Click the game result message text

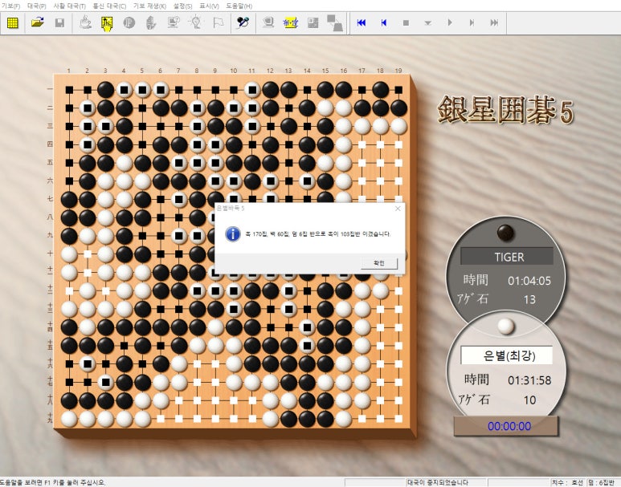(x=317, y=234)
